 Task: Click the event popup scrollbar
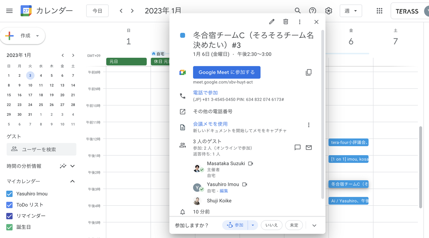(x=322, y=114)
